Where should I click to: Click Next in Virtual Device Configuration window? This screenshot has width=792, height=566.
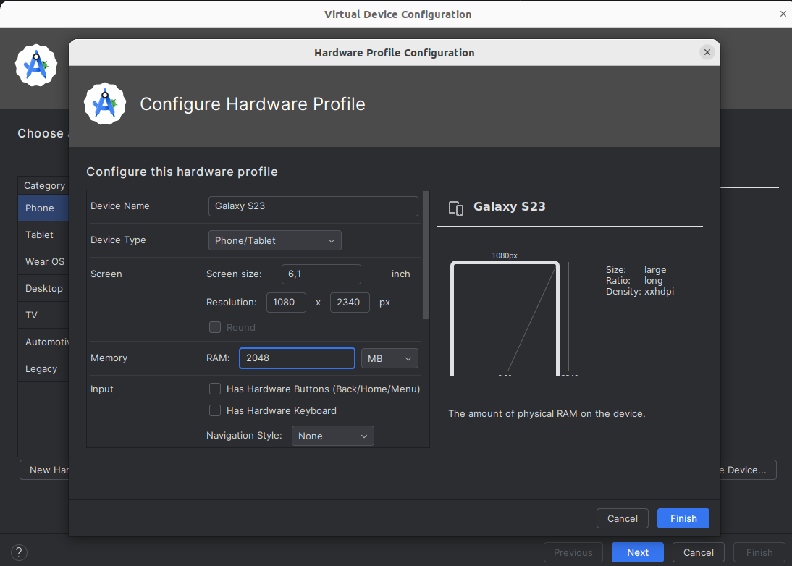pos(638,552)
